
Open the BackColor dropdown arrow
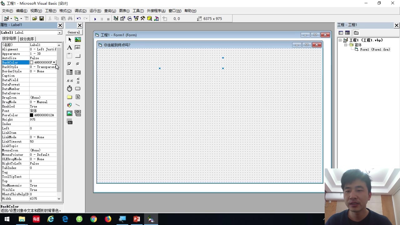click(54, 62)
